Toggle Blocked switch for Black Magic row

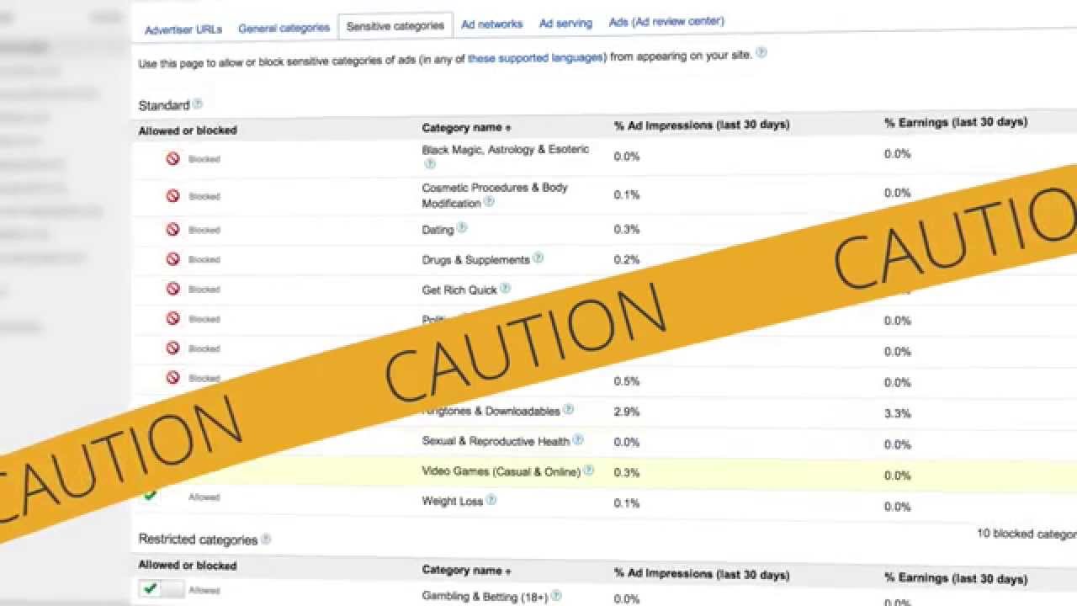(x=172, y=158)
